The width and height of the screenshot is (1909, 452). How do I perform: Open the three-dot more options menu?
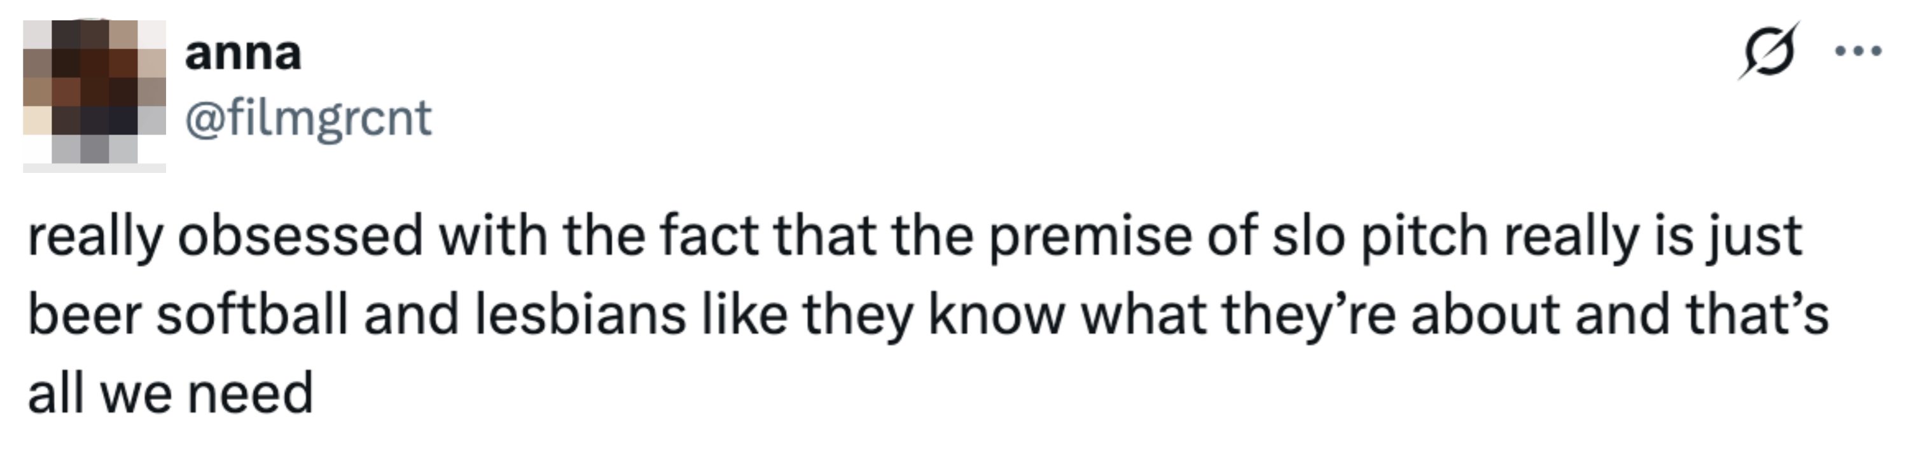[1857, 51]
